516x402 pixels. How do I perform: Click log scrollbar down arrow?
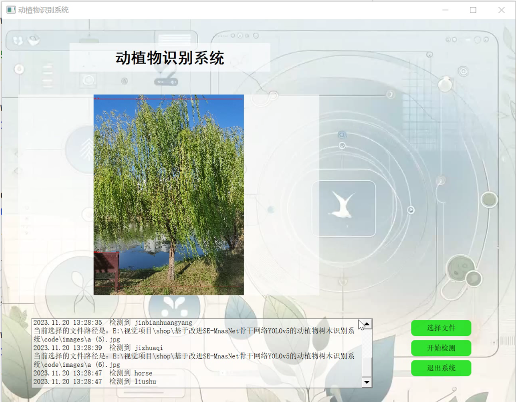point(366,382)
